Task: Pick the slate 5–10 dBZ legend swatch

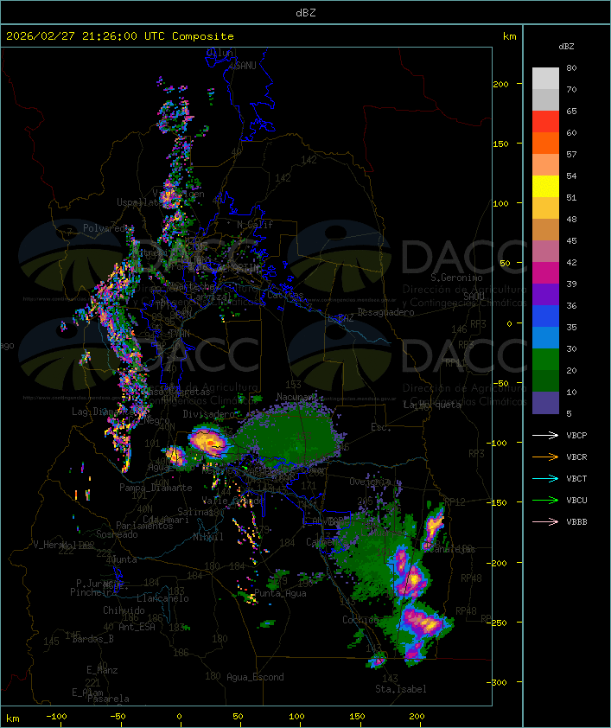Action: click(545, 403)
